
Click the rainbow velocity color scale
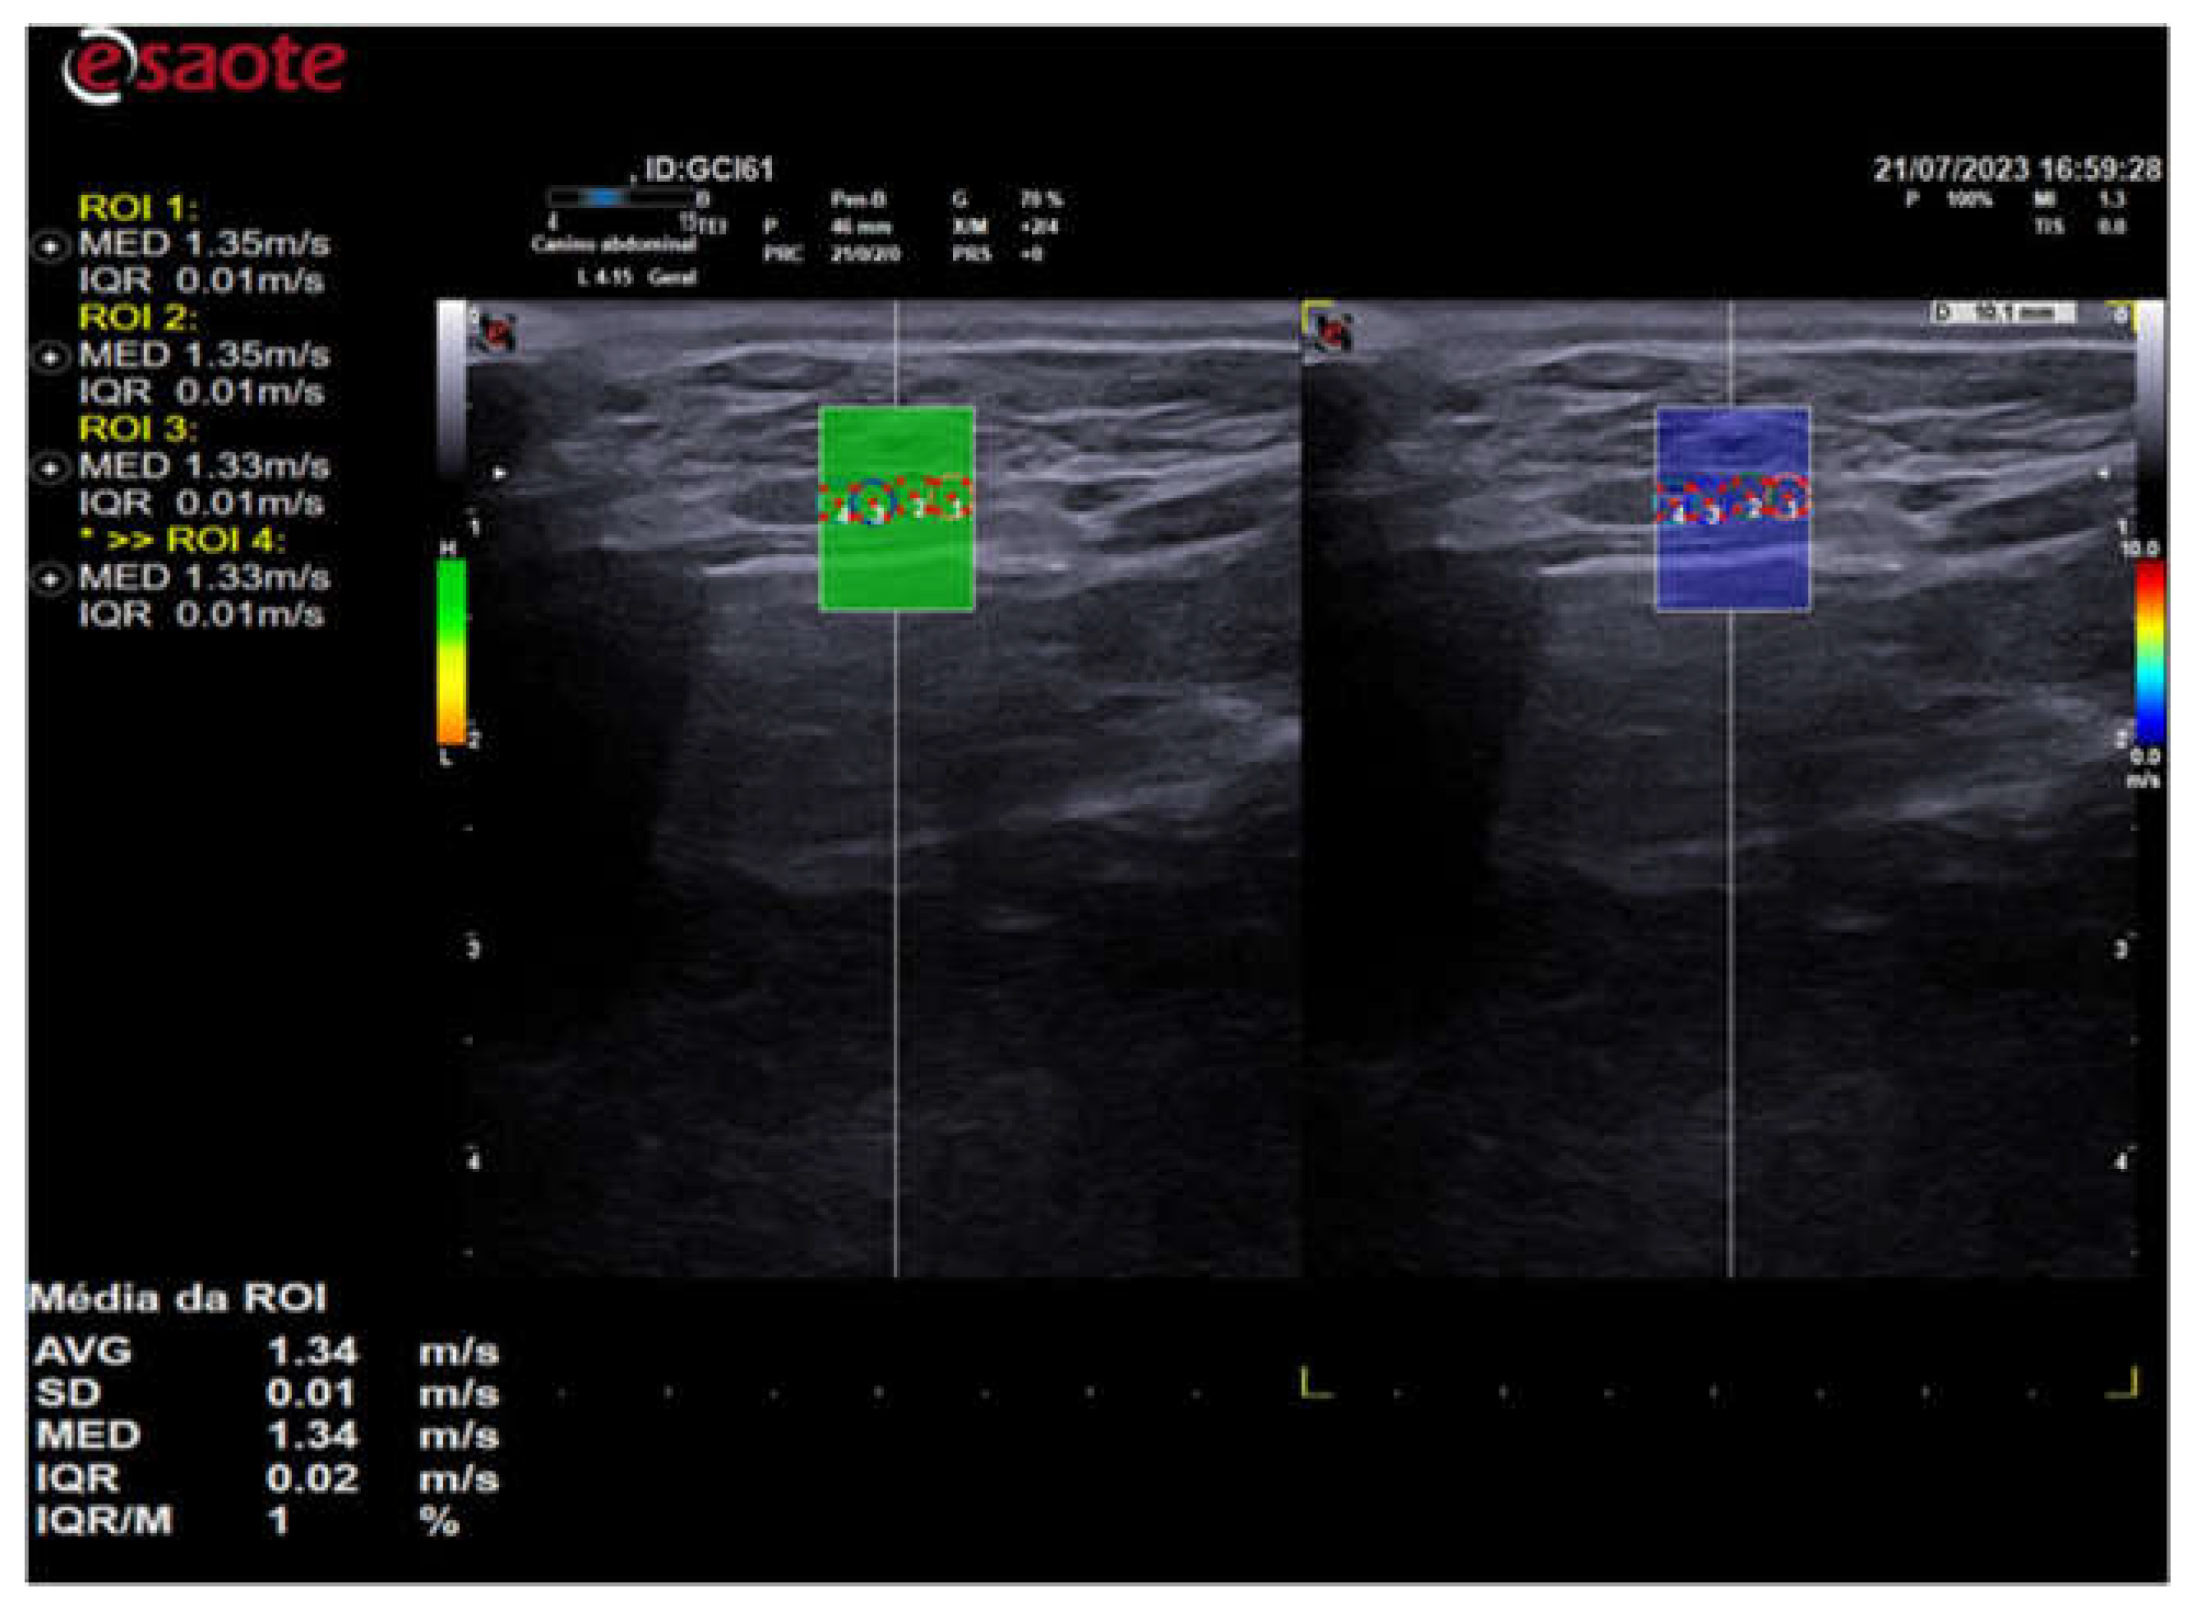coord(2148,650)
